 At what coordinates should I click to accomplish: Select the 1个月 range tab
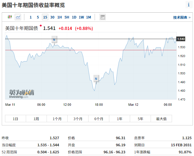pos(57,119)
